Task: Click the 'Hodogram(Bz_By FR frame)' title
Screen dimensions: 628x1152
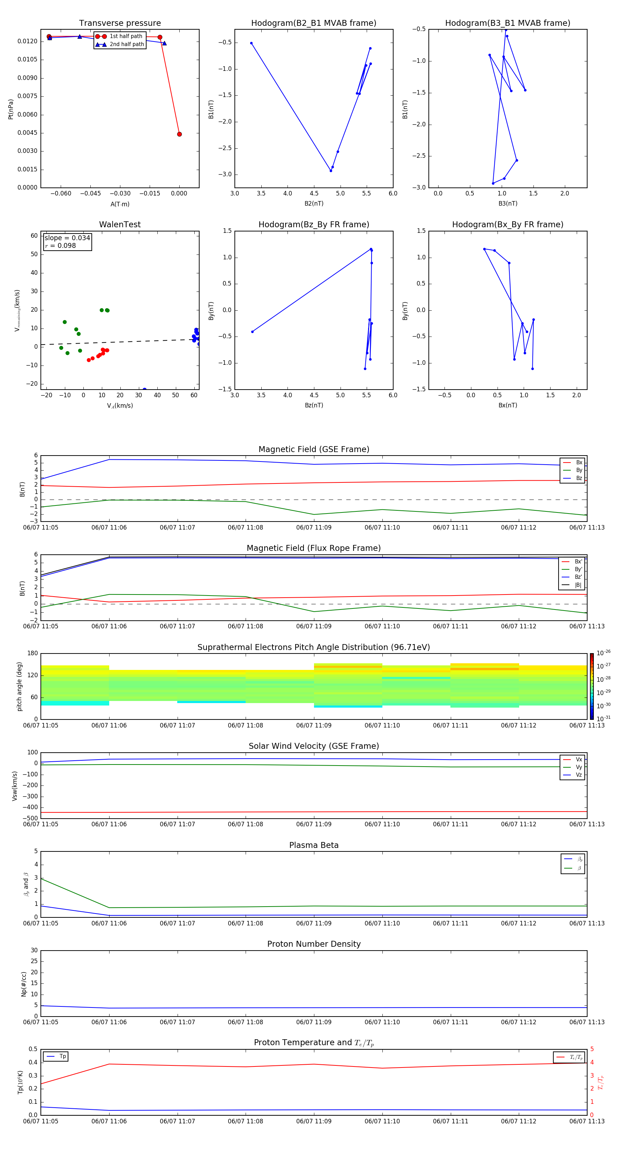Action: (x=314, y=224)
